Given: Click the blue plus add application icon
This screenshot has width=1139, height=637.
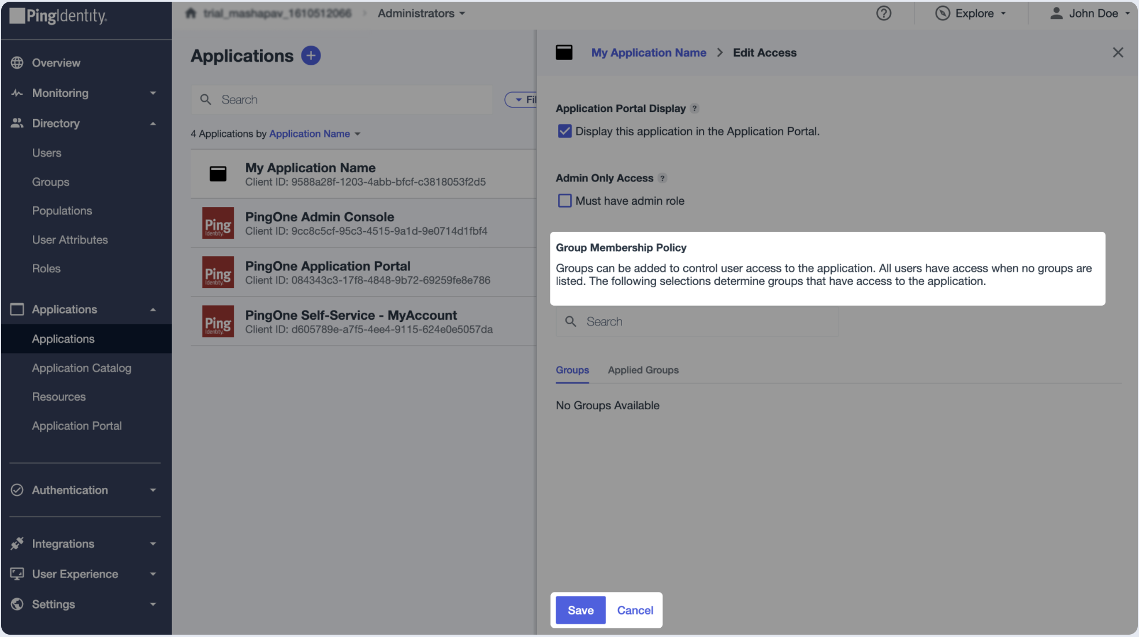Looking at the screenshot, I should click(311, 55).
